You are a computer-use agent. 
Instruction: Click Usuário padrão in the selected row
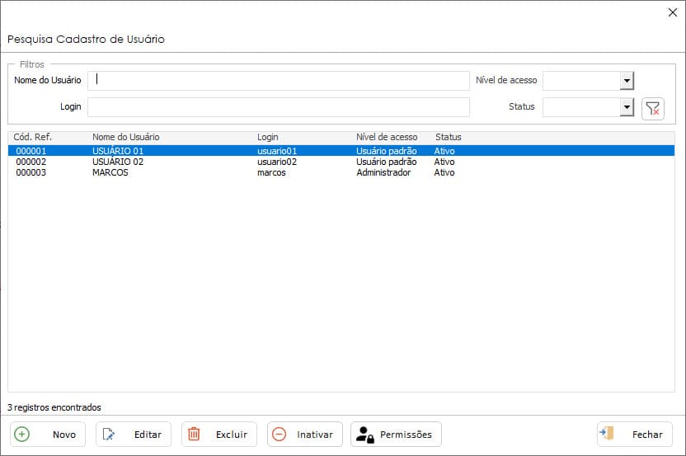(x=387, y=151)
